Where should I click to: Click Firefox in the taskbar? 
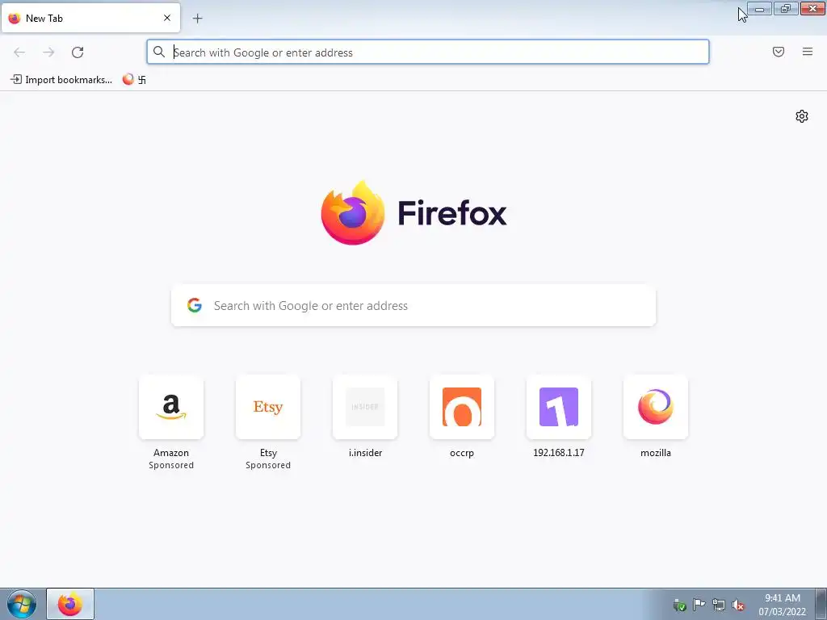click(x=70, y=604)
